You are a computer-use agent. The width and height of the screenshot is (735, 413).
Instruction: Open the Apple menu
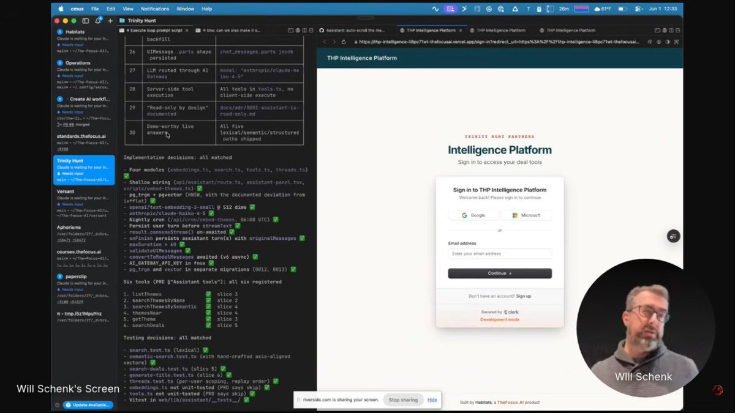(61, 9)
